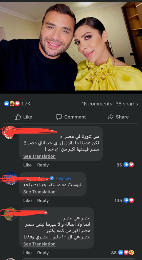This screenshot has width=142, height=260.
Task: Tap the Comment speech bubble icon
Action: coord(59,117)
